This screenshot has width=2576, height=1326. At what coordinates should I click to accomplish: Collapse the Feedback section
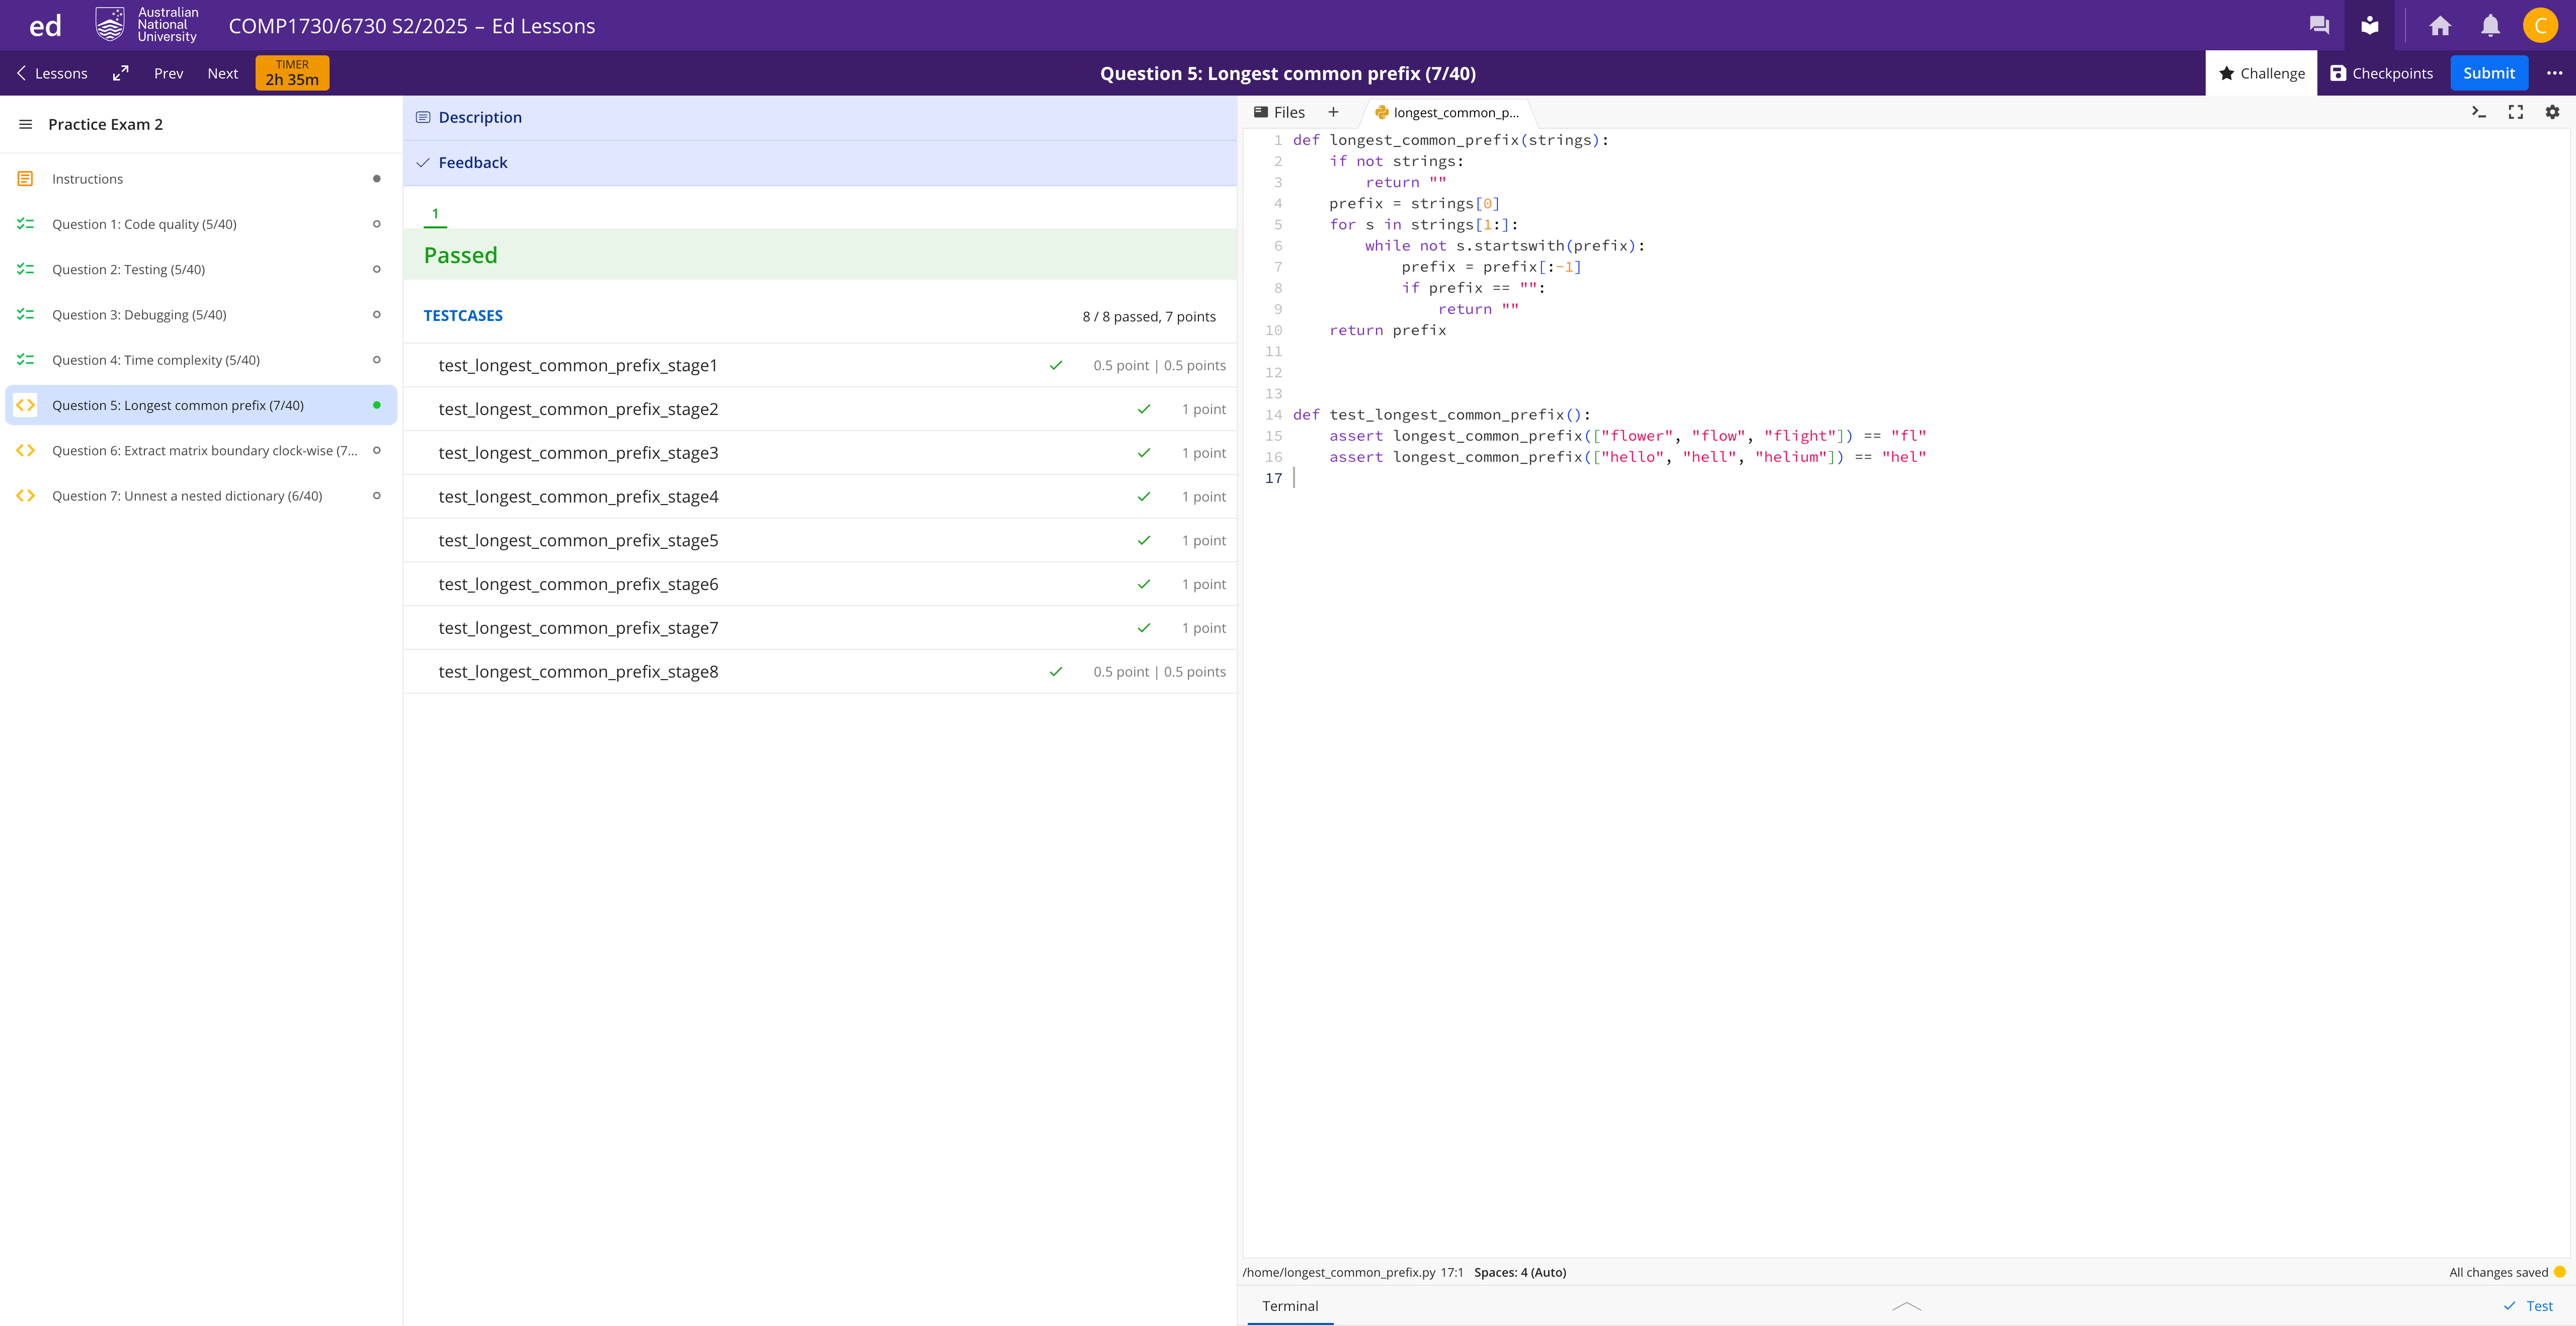pyautogui.click(x=820, y=163)
